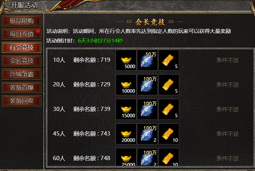Click 条件不足 button for 10人 row
This screenshot has height=171, width=255.
pos(228,60)
